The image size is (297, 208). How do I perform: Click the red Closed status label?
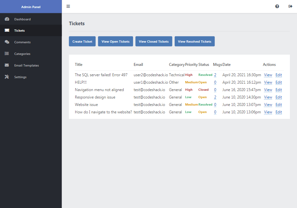tap(203, 89)
